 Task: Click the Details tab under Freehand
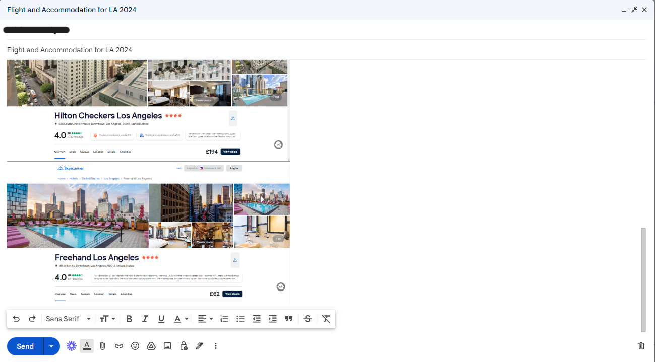coord(112,294)
